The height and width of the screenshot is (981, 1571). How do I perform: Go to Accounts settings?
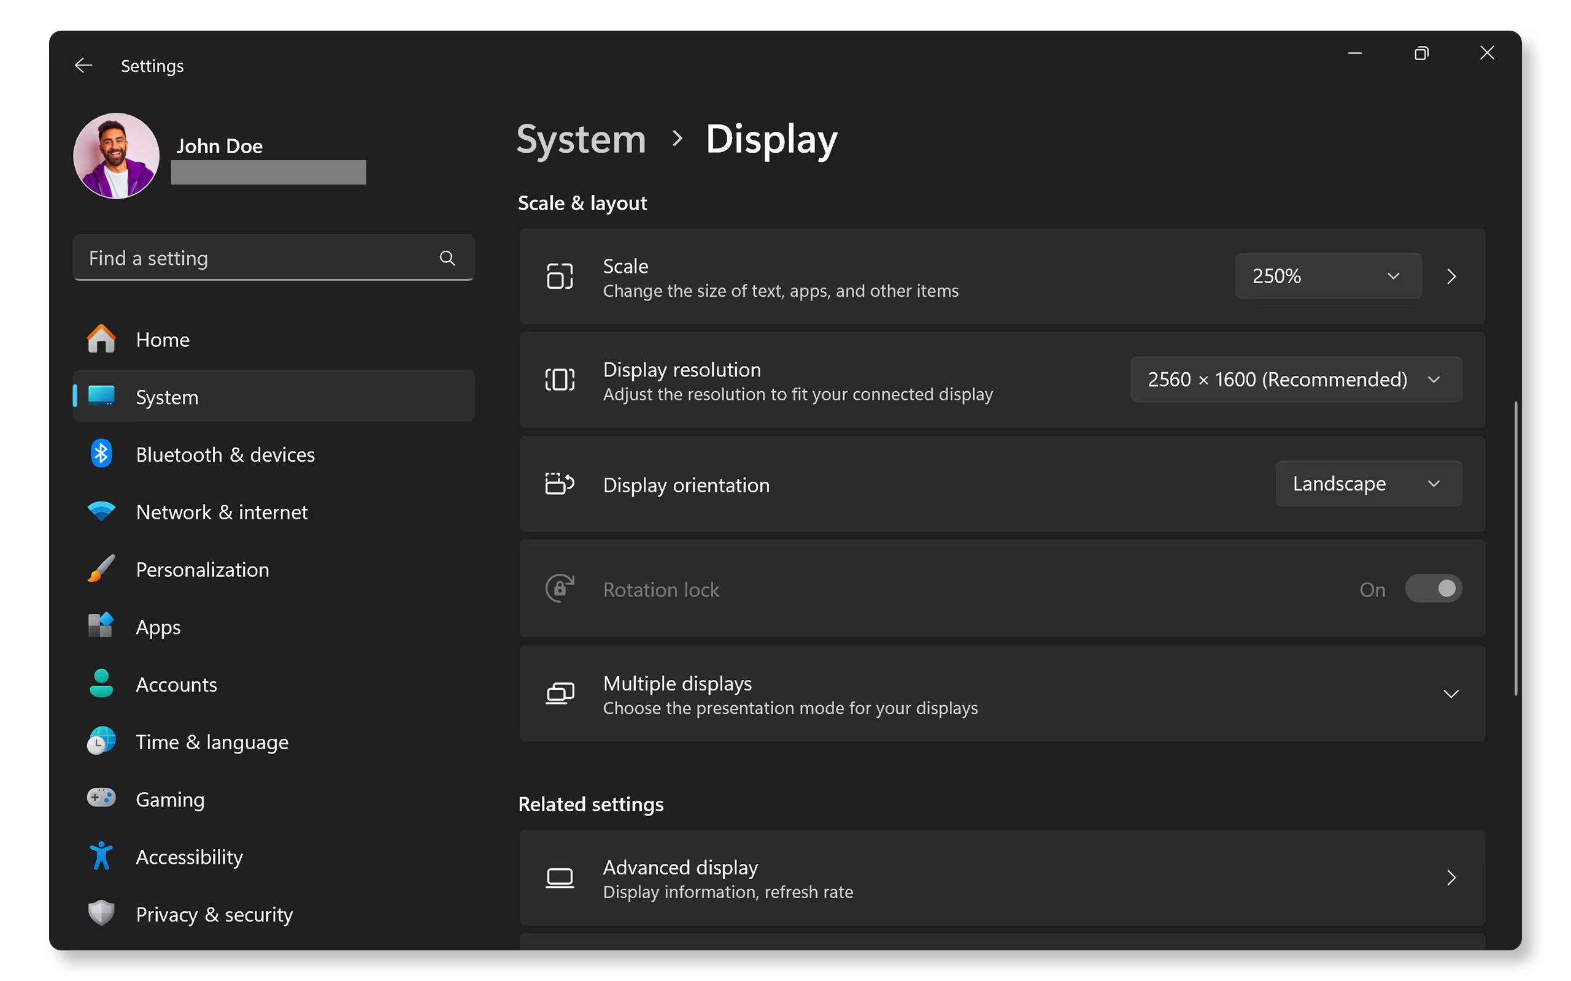(x=274, y=684)
